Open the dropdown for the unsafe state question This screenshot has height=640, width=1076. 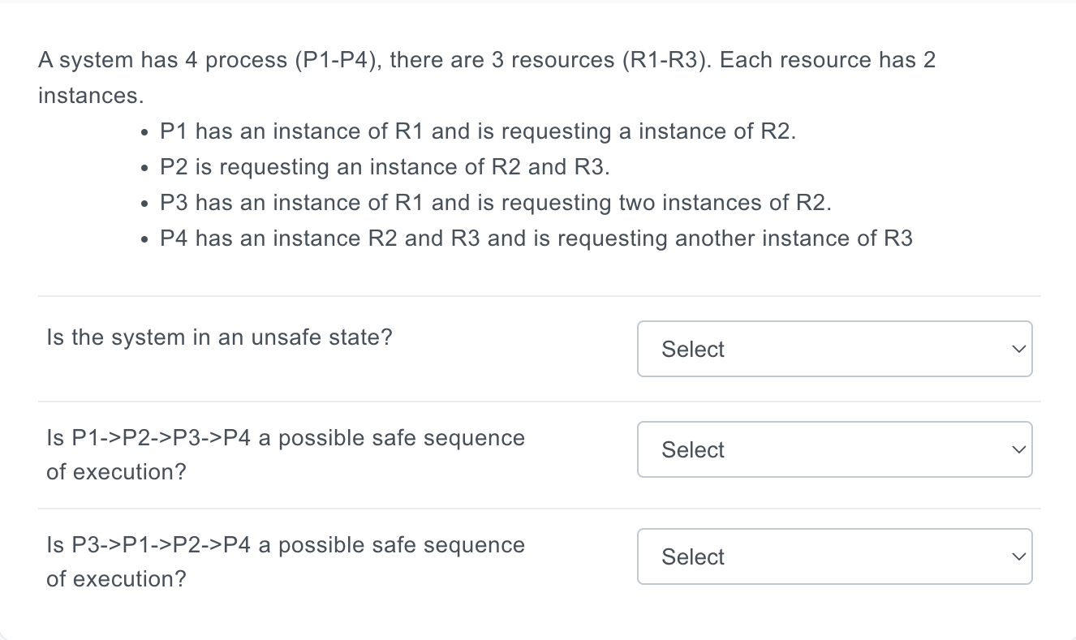click(834, 349)
